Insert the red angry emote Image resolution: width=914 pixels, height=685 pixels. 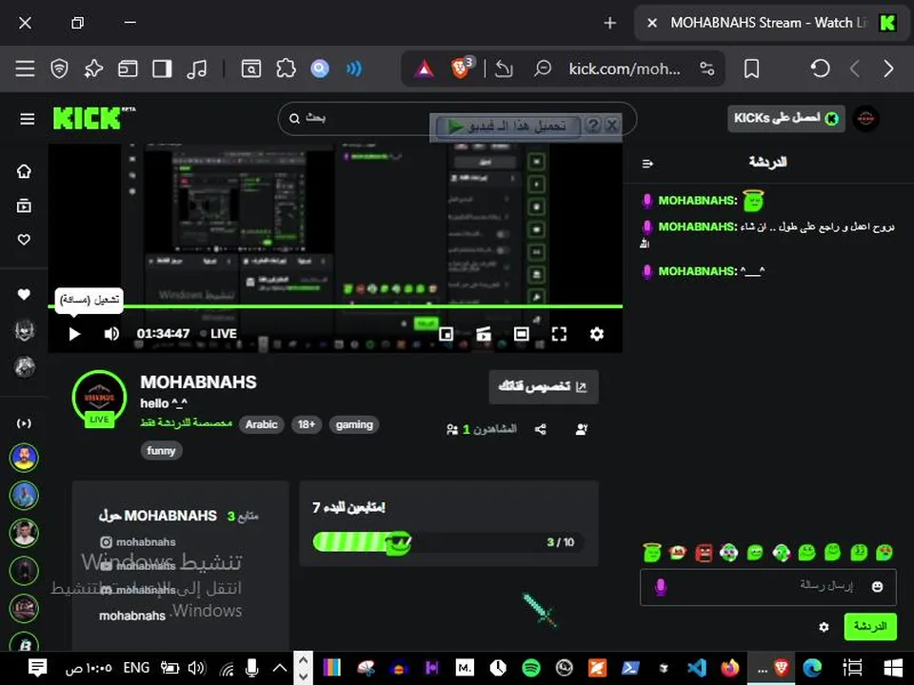(x=704, y=552)
